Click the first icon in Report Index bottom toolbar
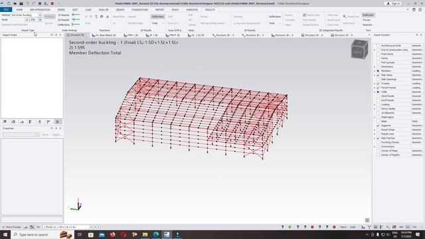425x239 pixels. (x=5, y=121)
